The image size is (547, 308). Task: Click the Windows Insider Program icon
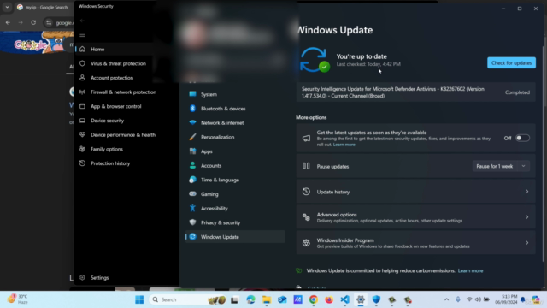click(306, 243)
